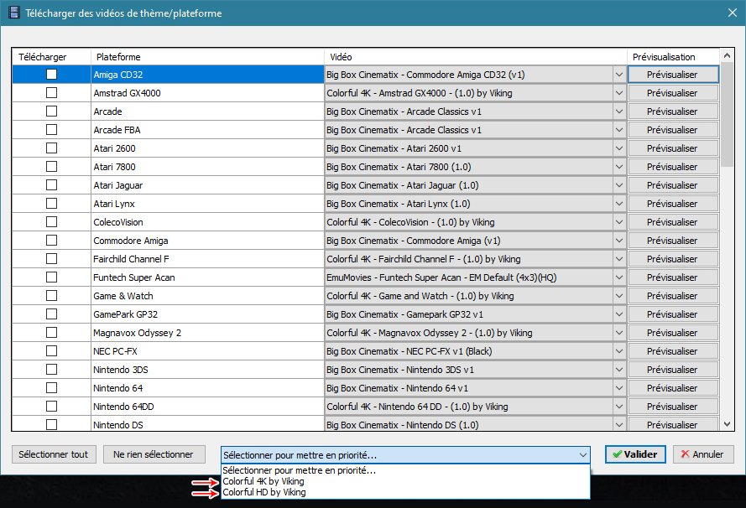Screen dimensions: 746x508
Task: Click the vertical scrollbar thumb
Action: tap(727, 114)
